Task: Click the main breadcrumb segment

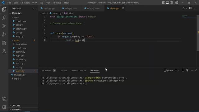Action: [x=44, y=13]
